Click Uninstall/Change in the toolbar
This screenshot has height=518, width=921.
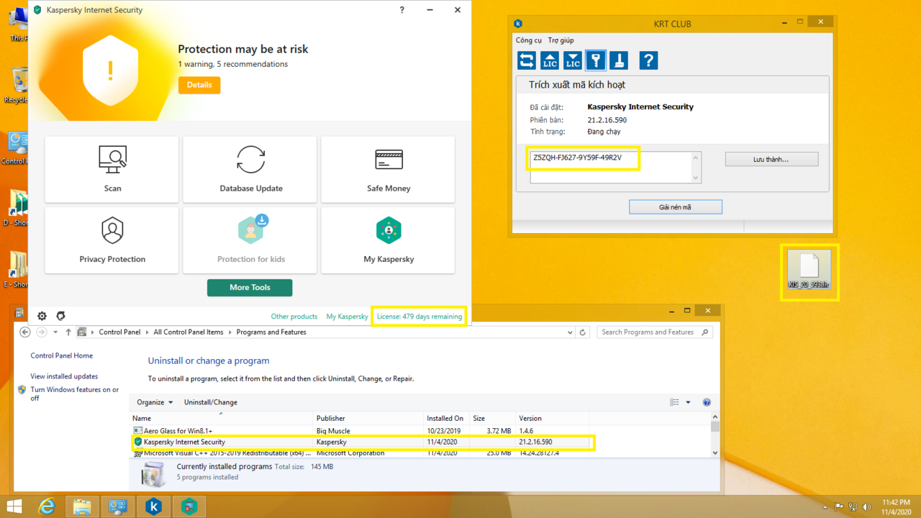click(x=210, y=402)
